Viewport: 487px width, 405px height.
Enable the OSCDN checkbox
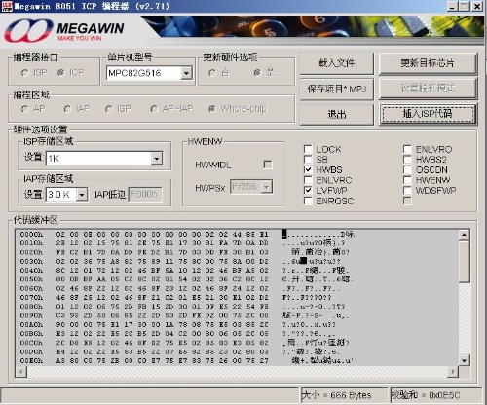click(407, 169)
